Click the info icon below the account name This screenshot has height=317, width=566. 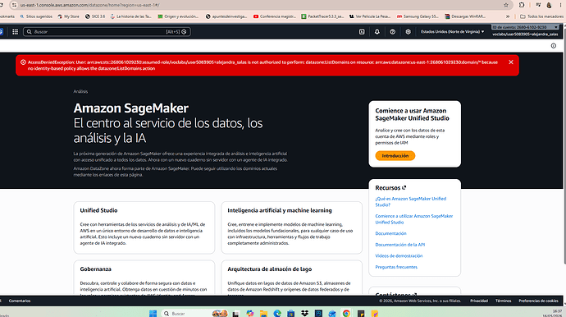[x=554, y=46]
